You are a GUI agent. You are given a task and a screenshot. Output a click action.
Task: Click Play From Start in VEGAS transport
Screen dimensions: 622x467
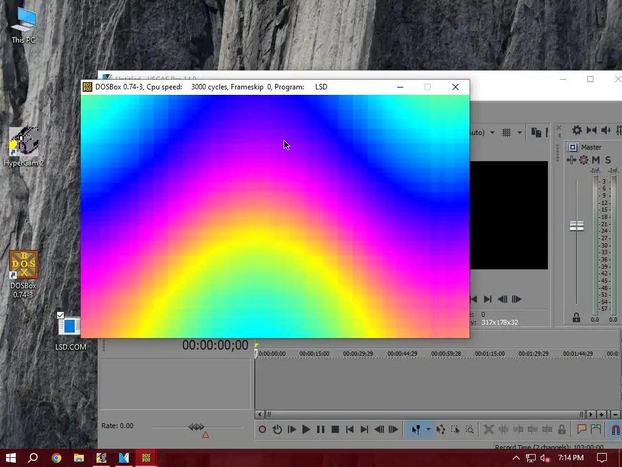[292, 429]
